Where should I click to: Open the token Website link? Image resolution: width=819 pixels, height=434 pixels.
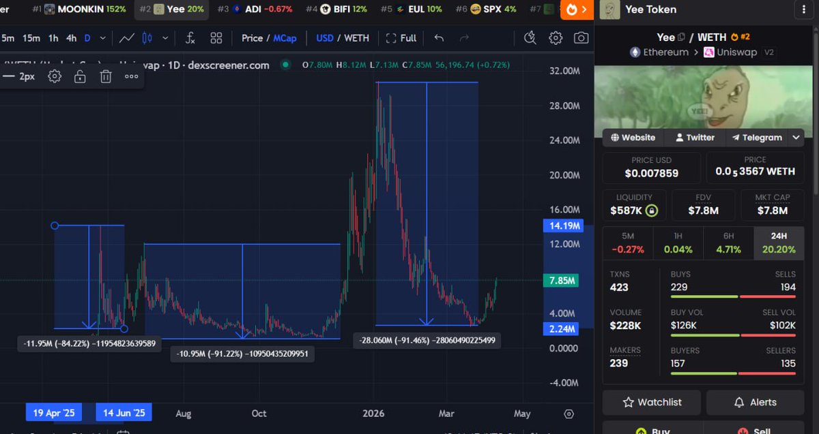coord(633,138)
